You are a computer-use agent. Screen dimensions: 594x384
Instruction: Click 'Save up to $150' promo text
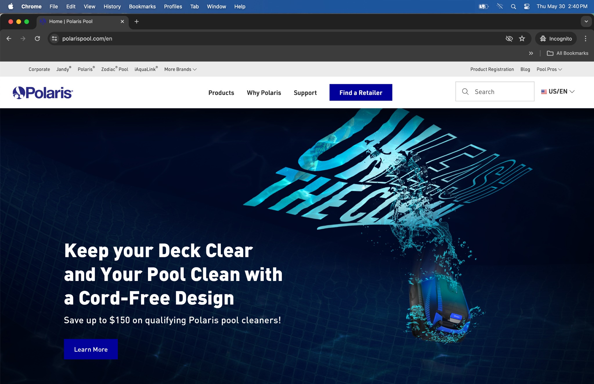click(x=172, y=320)
